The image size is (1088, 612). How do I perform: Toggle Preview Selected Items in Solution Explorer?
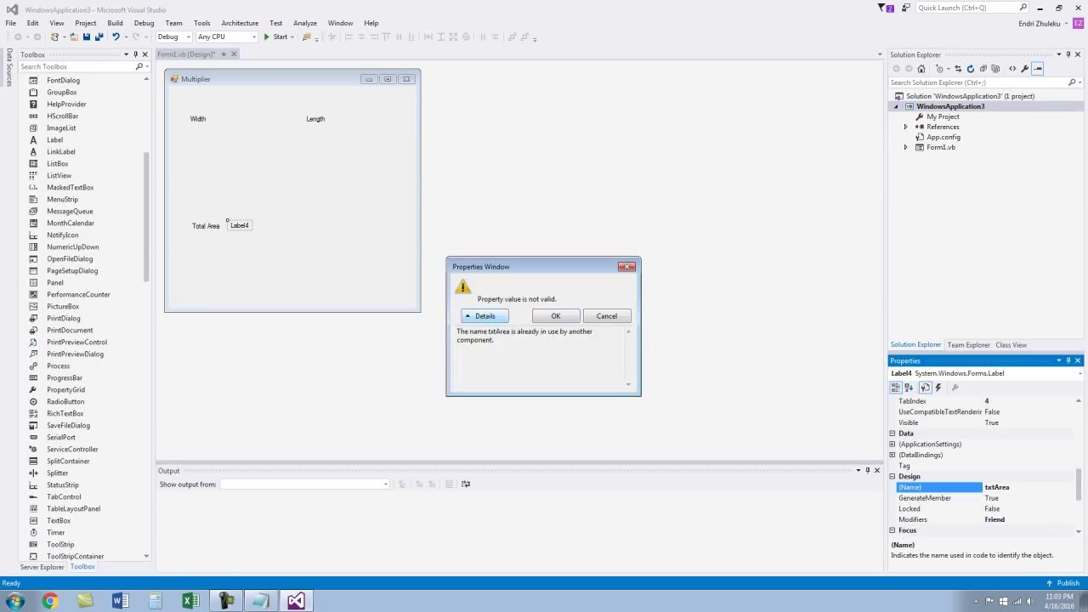click(x=1038, y=69)
